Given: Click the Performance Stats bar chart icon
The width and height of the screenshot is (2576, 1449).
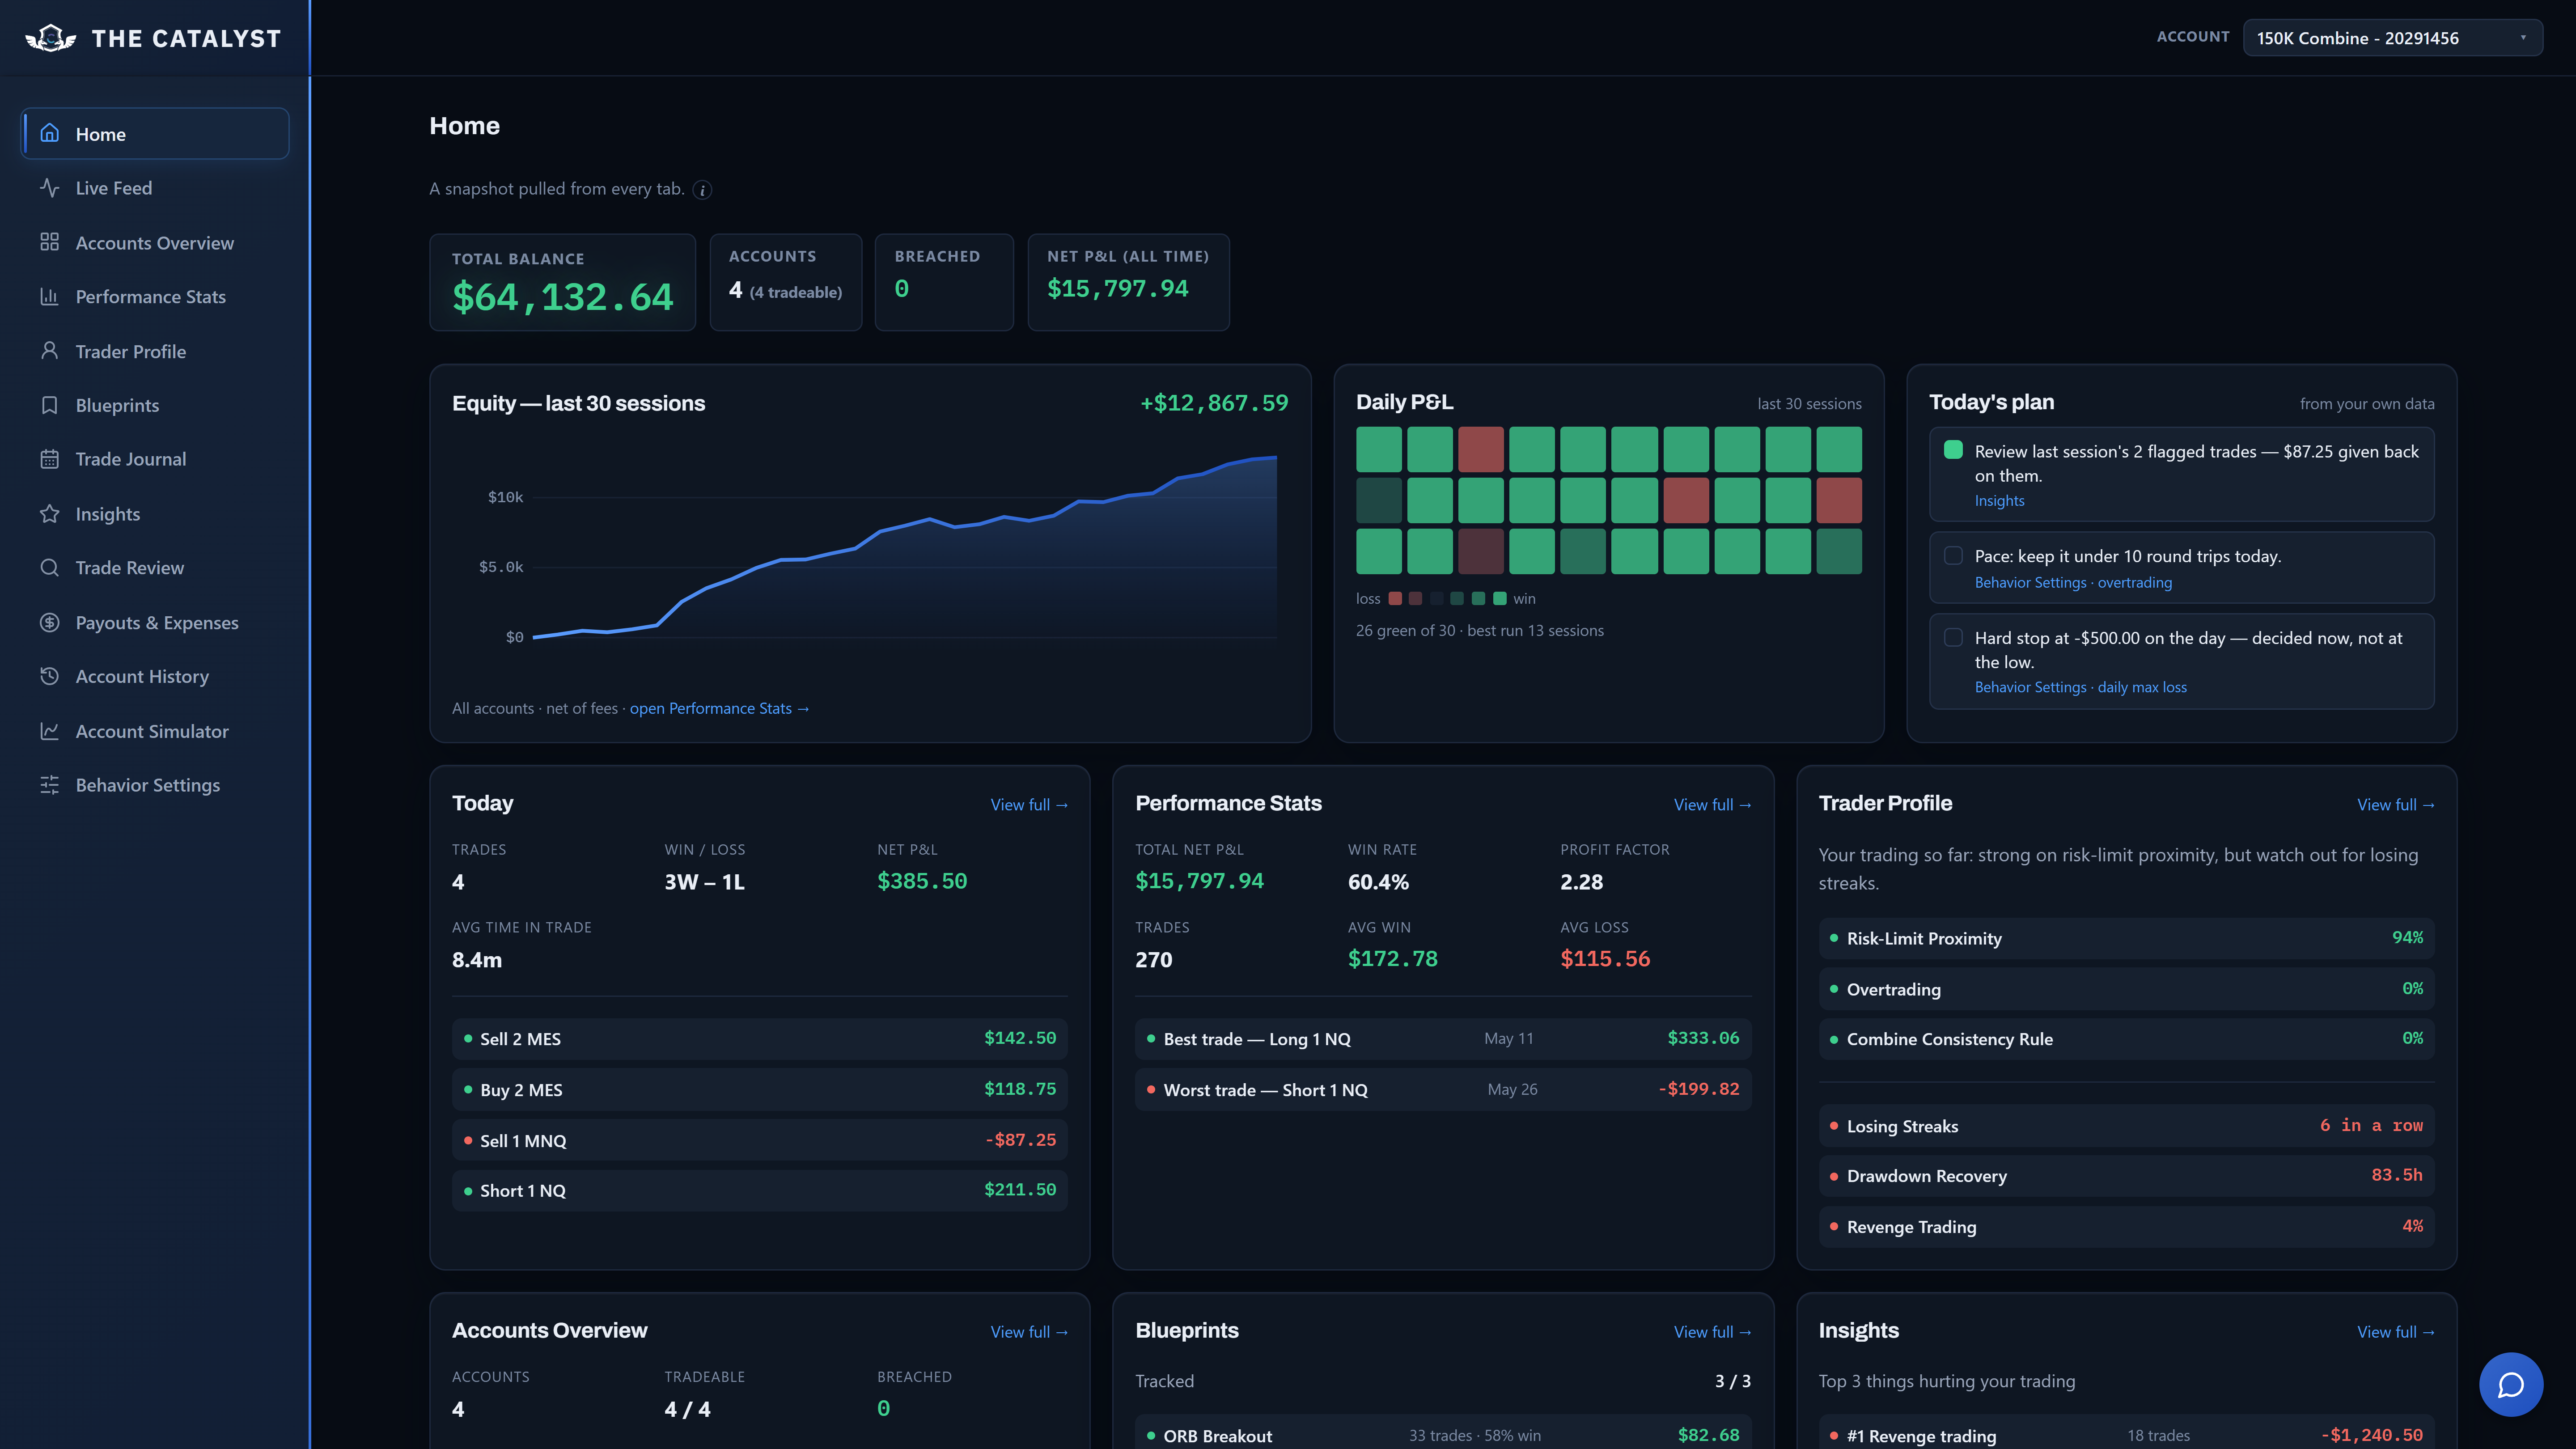Looking at the screenshot, I should click(49, 296).
